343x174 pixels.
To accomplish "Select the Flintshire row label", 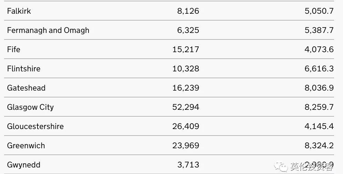I will click(x=24, y=69).
